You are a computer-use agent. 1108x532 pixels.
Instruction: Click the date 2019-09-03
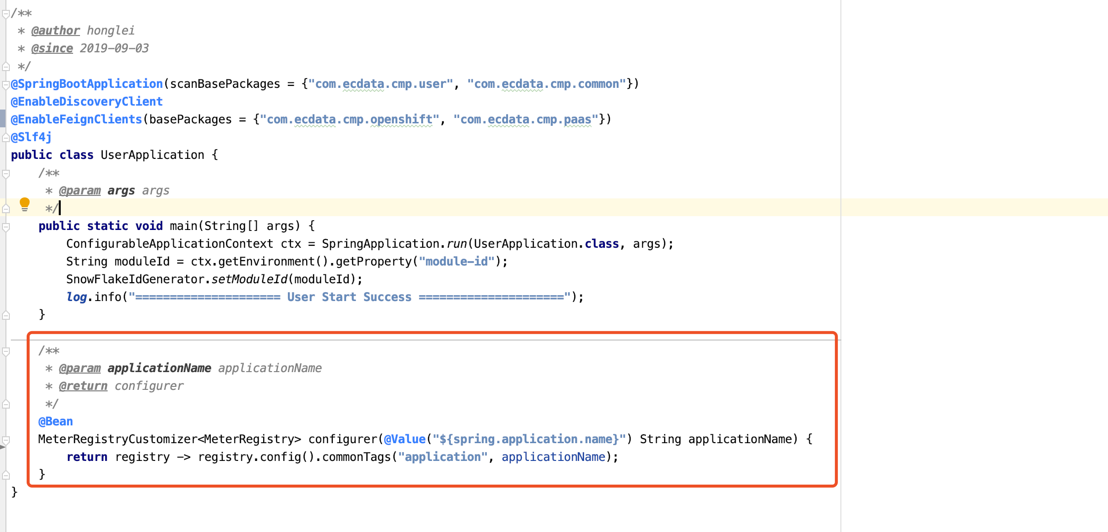point(114,48)
